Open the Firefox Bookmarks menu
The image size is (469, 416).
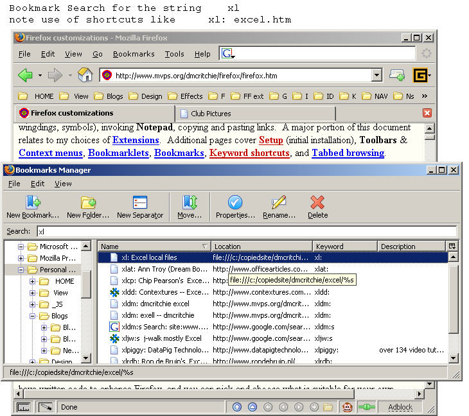(x=134, y=54)
